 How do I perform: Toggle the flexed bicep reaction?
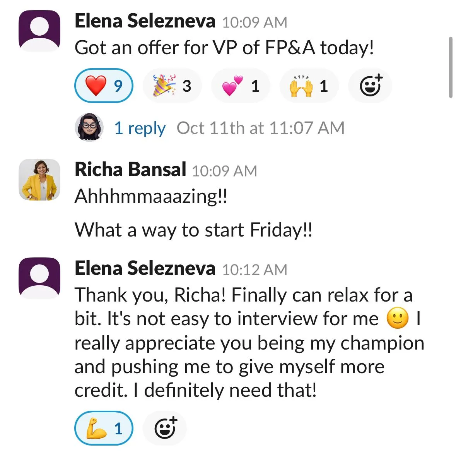click(x=104, y=428)
